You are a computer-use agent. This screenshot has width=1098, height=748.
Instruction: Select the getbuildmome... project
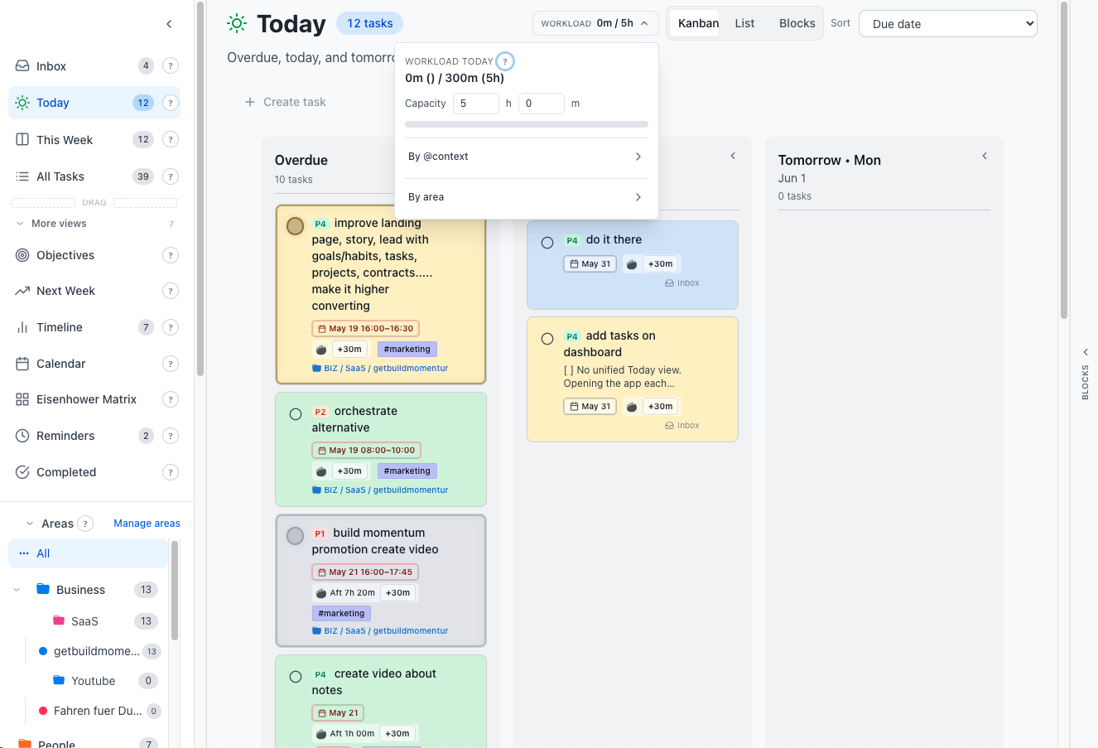[x=96, y=651]
